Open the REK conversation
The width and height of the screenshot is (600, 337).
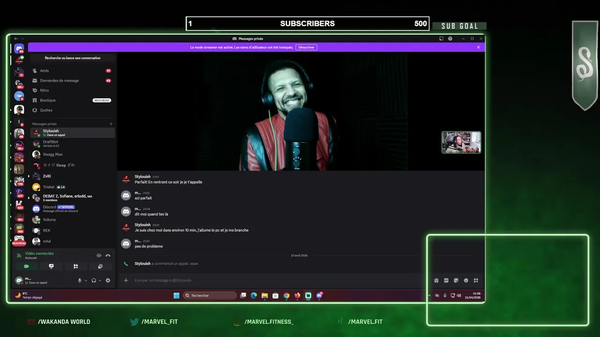(x=72, y=230)
